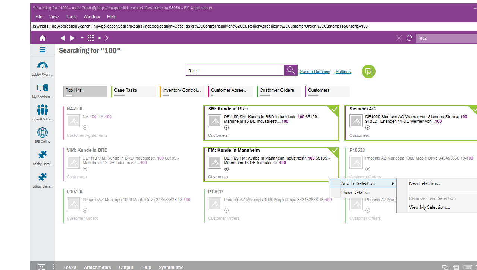Open the My Administration sidebar icon
The width and height of the screenshot is (477, 270).
coord(43,88)
